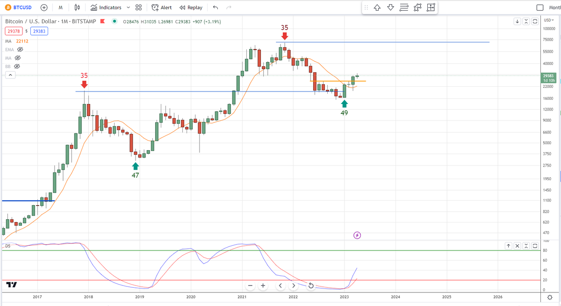Open the indicator templates grid
561x306 pixels.
pyautogui.click(x=138, y=7)
